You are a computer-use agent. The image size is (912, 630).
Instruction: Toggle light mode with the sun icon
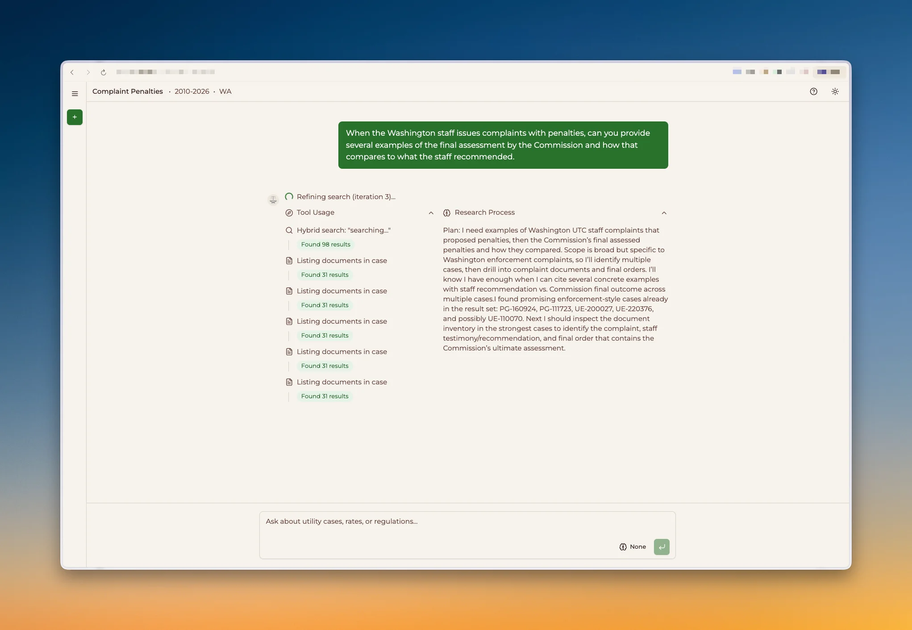point(835,91)
